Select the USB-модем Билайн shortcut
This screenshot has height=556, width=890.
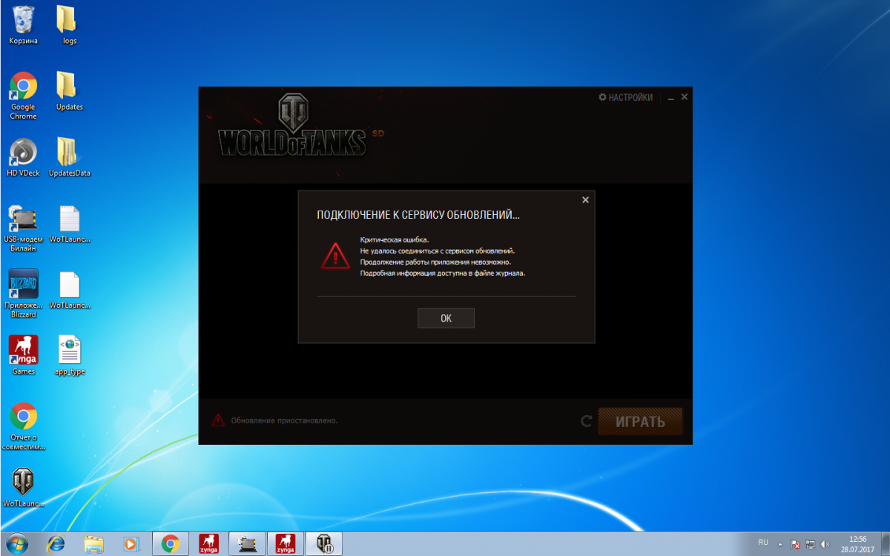(x=24, y=228)
